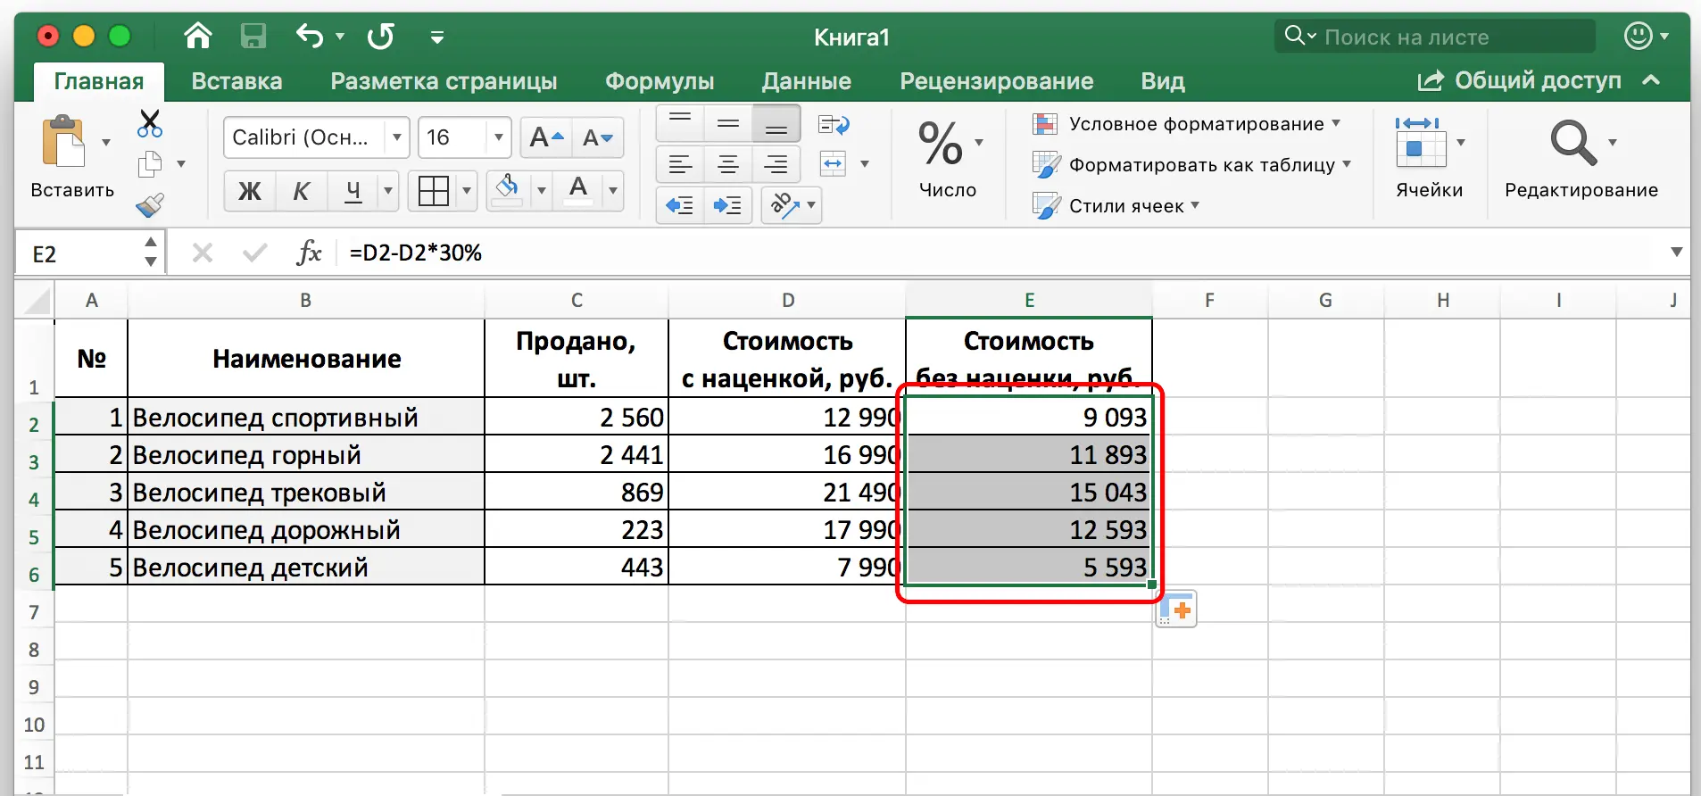Click the Paste clipboard icon

[64, 141]
